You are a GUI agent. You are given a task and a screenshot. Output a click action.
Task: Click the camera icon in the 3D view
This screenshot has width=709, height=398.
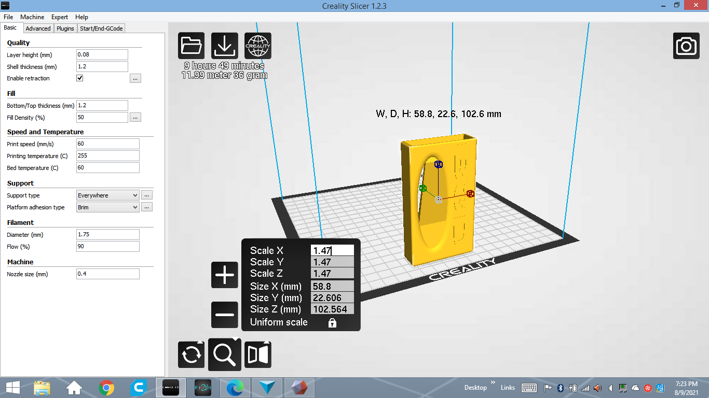tap(687, 46)
